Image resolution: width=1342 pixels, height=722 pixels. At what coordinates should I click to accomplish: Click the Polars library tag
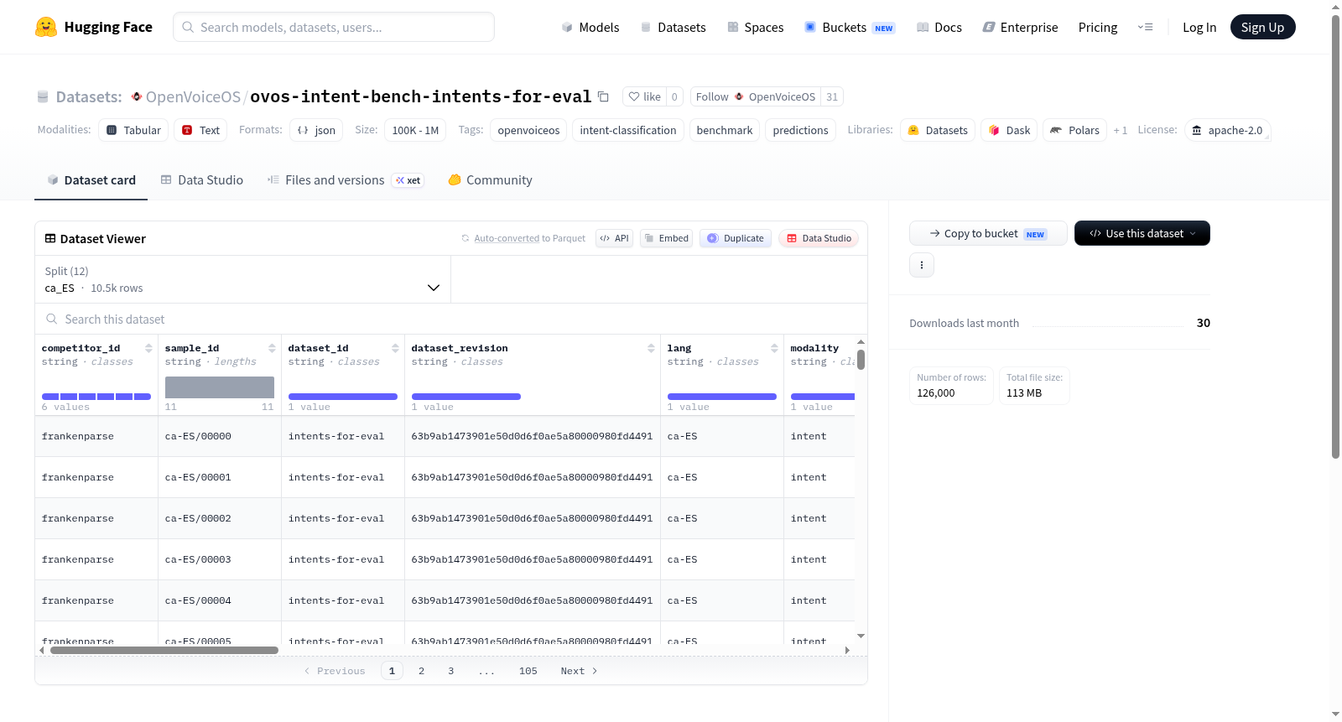click(x=1074, y=130)
